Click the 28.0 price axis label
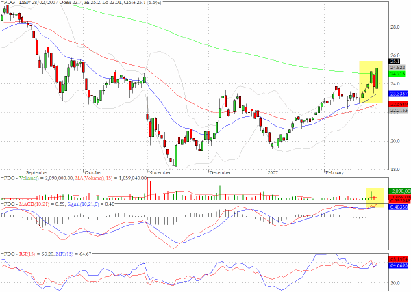The height and width of the screenshot is (292, 411). (x=395, y=27)
